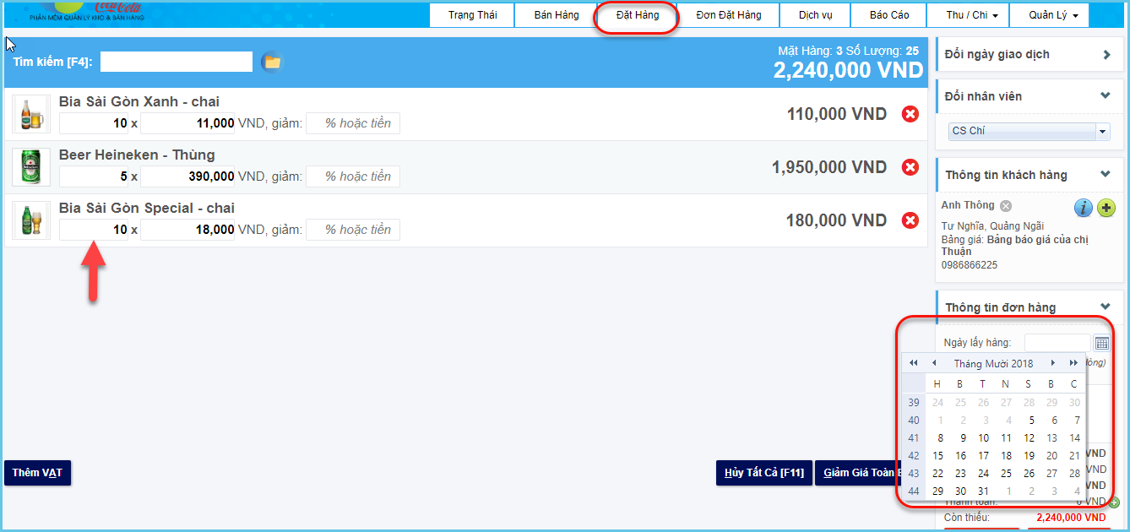Clear customer Anh Thông with gray X
1130x532 pixels.
click(1005, 206)
